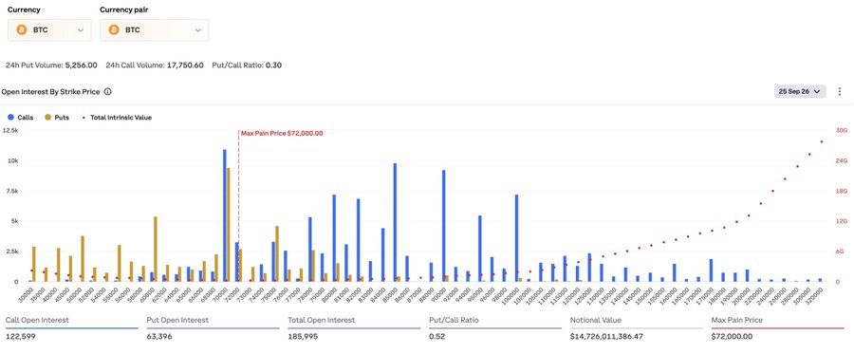The width and height of the screenshot is (854, 354).
Task: Click the 24h Put Volume value 5,256.00
Action: 82,65
